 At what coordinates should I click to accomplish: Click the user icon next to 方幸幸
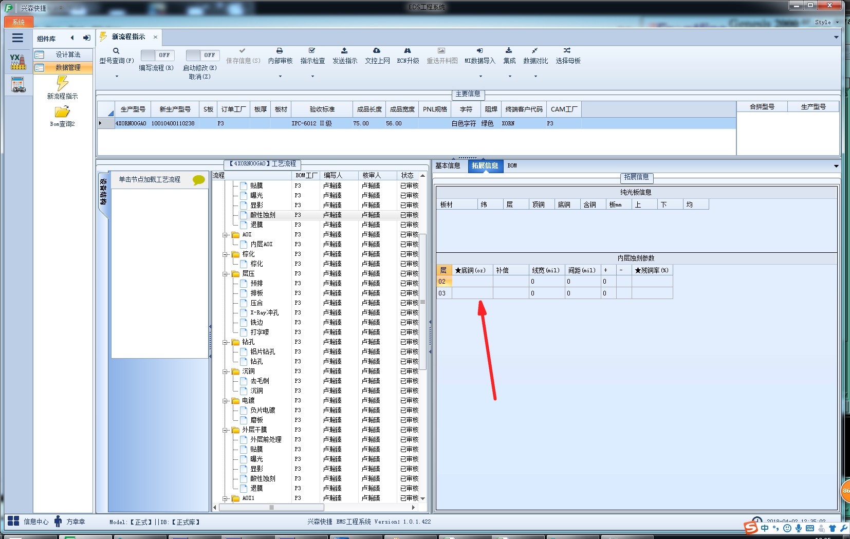(x=58, y=521)
